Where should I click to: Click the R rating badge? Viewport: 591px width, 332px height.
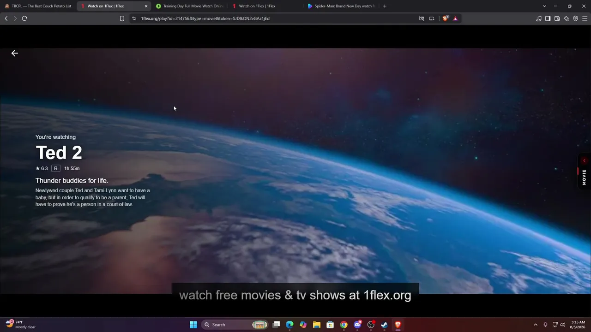(x=56, y=168)
